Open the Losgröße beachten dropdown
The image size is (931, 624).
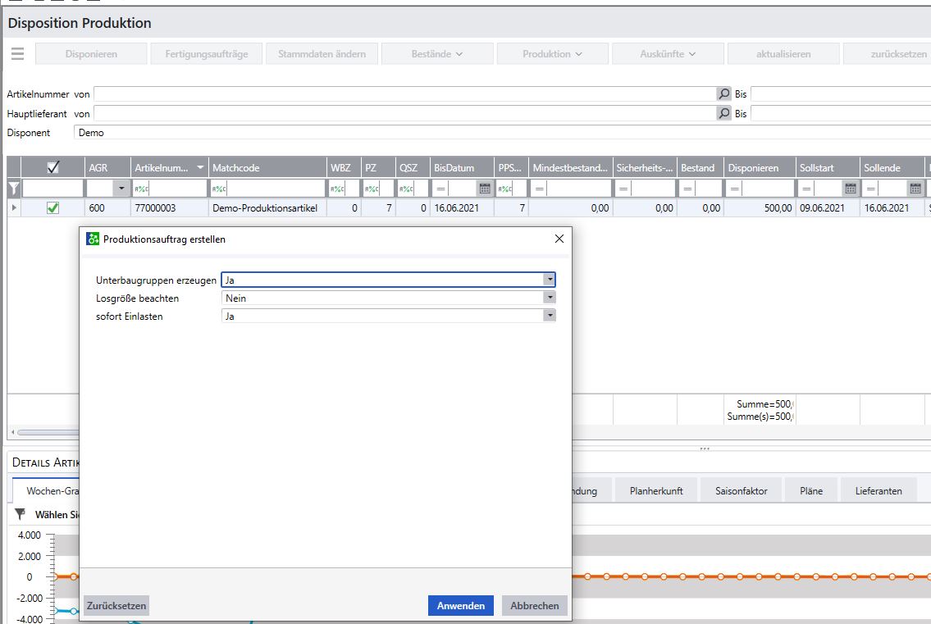pyautogui.click(x=549, y=298)
